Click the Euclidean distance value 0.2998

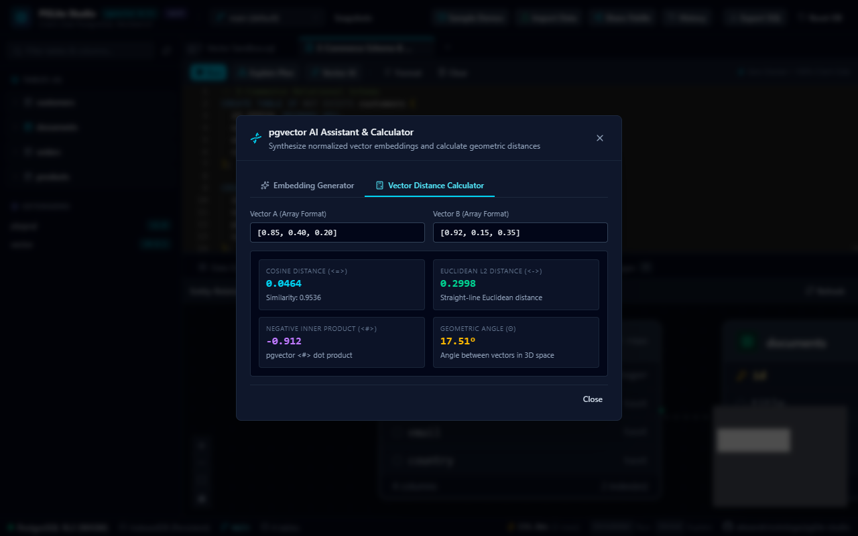point(458,284)
